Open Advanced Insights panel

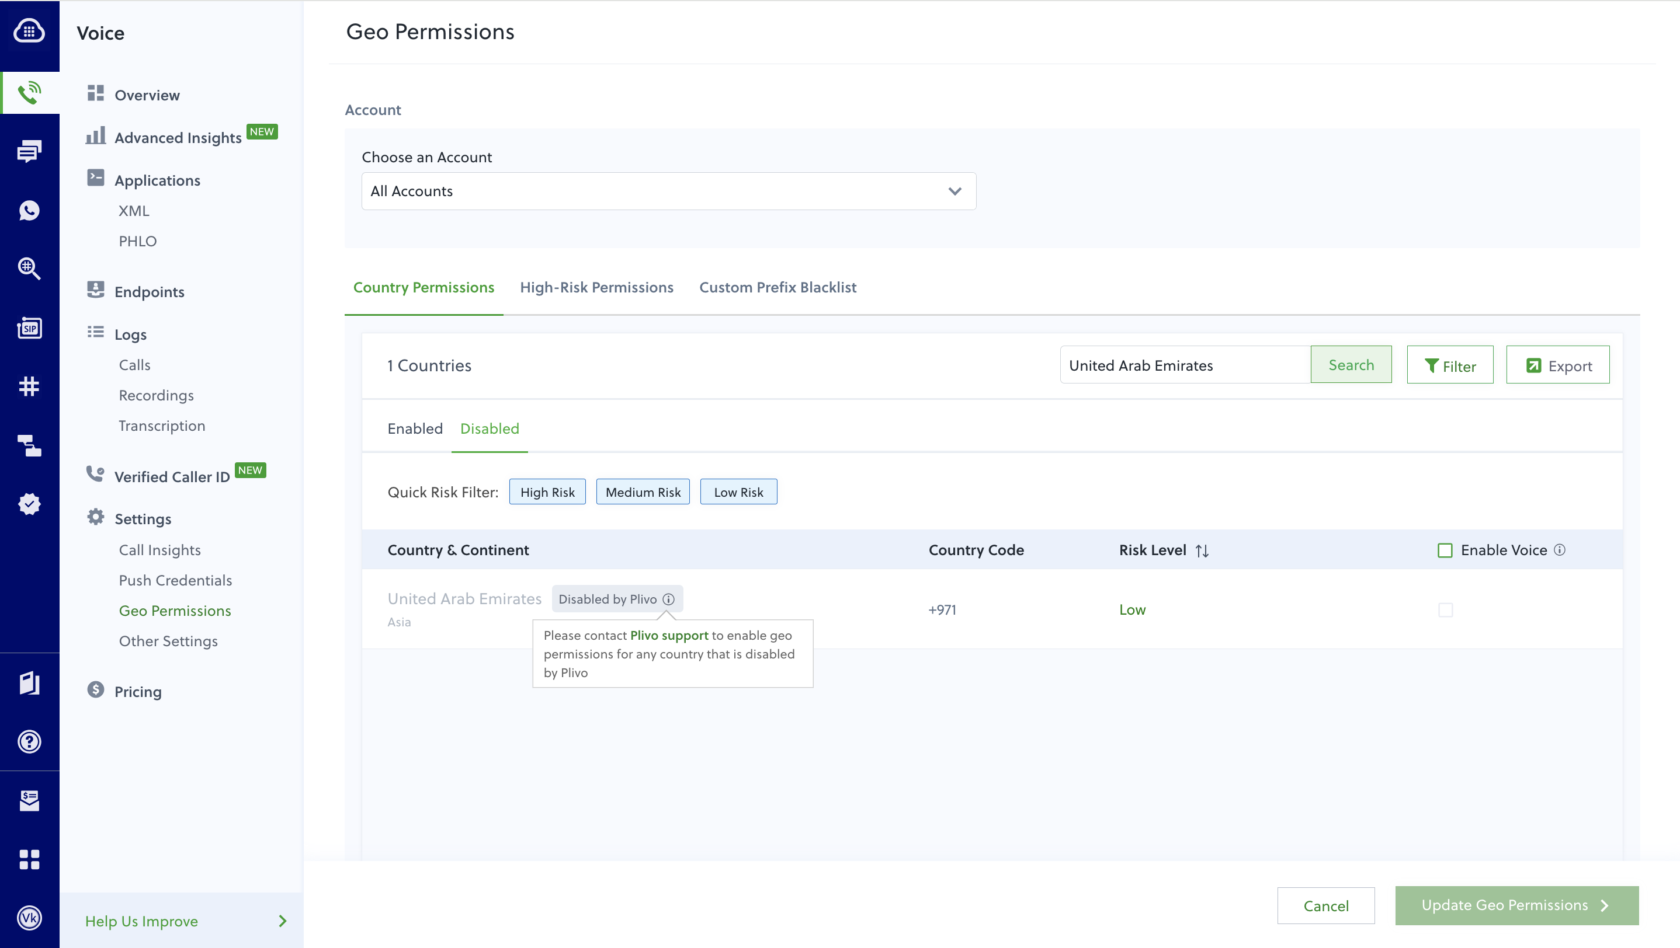click(178, 136)
